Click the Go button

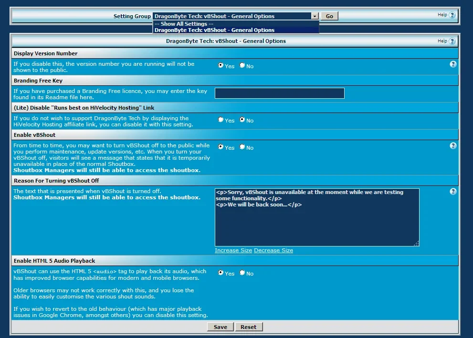329,16
